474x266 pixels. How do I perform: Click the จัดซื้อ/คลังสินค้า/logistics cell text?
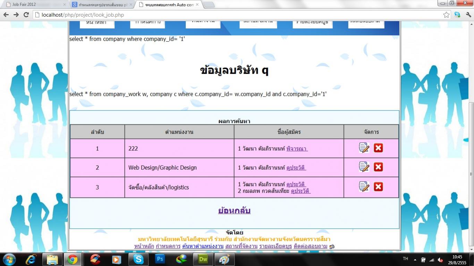tap(159, 187)
